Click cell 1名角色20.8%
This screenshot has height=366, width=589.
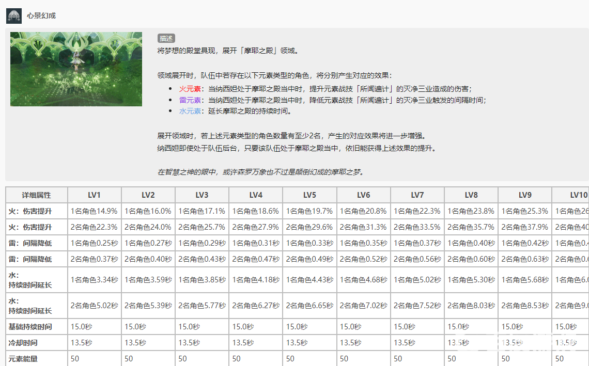[364, 211]
